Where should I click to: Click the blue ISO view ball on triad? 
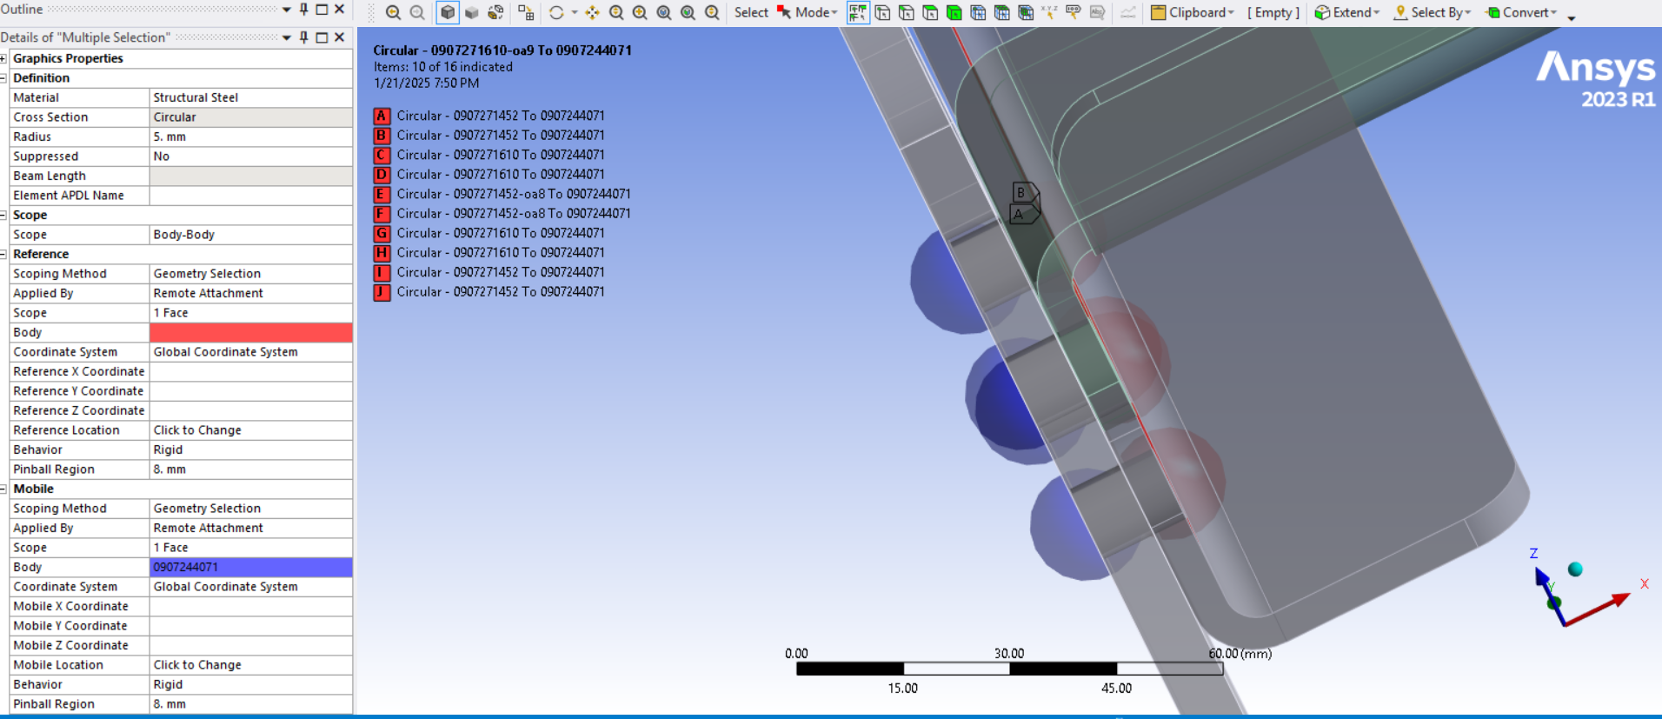1575,569
